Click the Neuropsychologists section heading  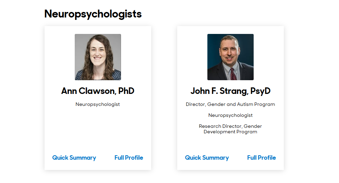pyautogui.click(x=93, y=14)
